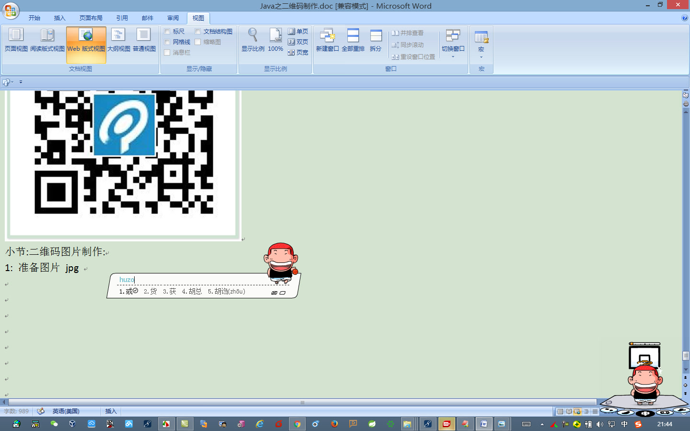Switch to 页面视图 page layout view
690x431 pixels.
16,40
